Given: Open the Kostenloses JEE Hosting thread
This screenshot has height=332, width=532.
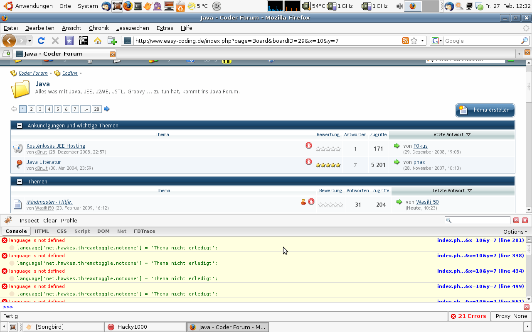Looking at the screenshot, I should pos(56,146).
